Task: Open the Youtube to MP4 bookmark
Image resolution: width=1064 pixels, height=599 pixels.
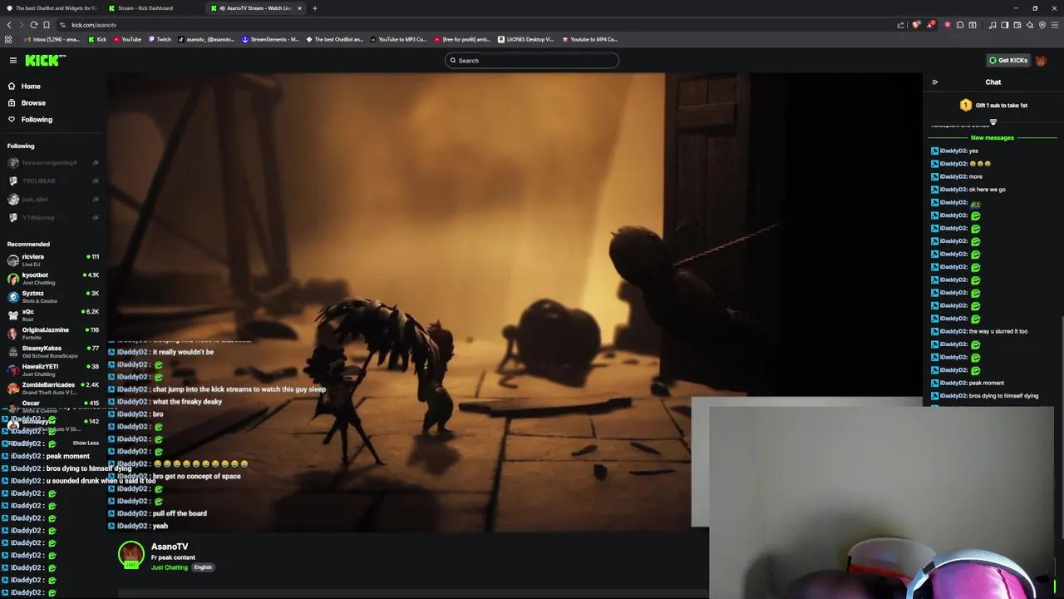Action: coord(590,39)
